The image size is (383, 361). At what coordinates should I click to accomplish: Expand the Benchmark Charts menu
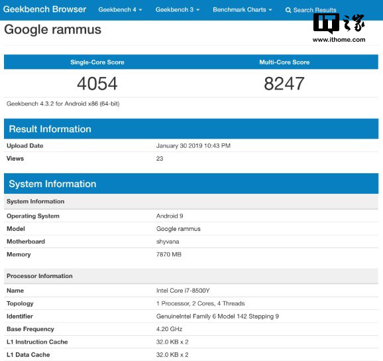(x=242, y=9)
